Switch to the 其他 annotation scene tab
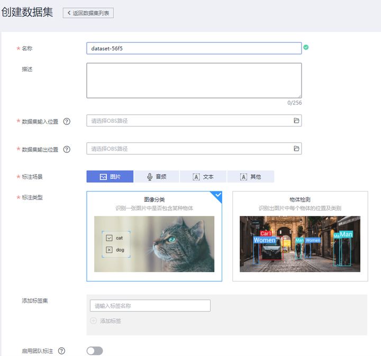 [x=250, y=177]
